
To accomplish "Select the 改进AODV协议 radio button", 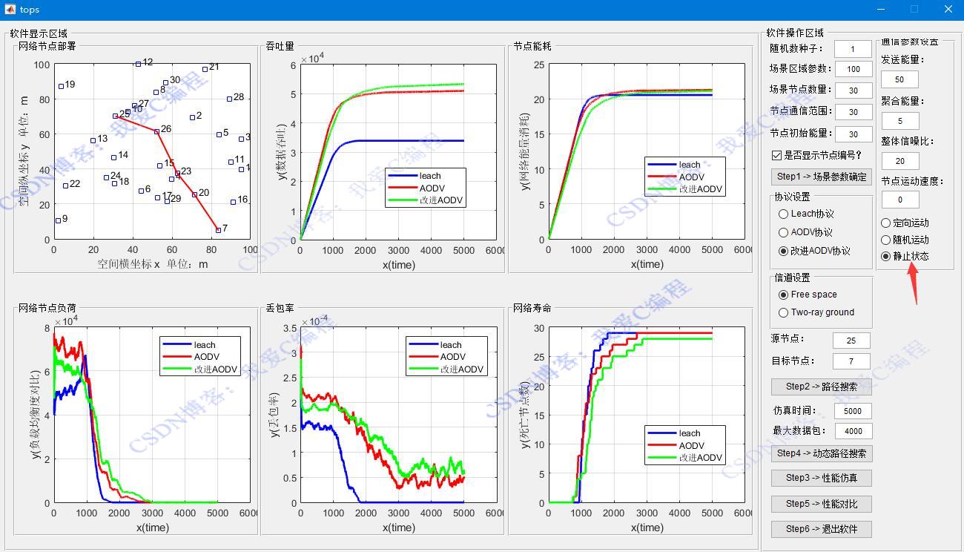I will 783,251.
